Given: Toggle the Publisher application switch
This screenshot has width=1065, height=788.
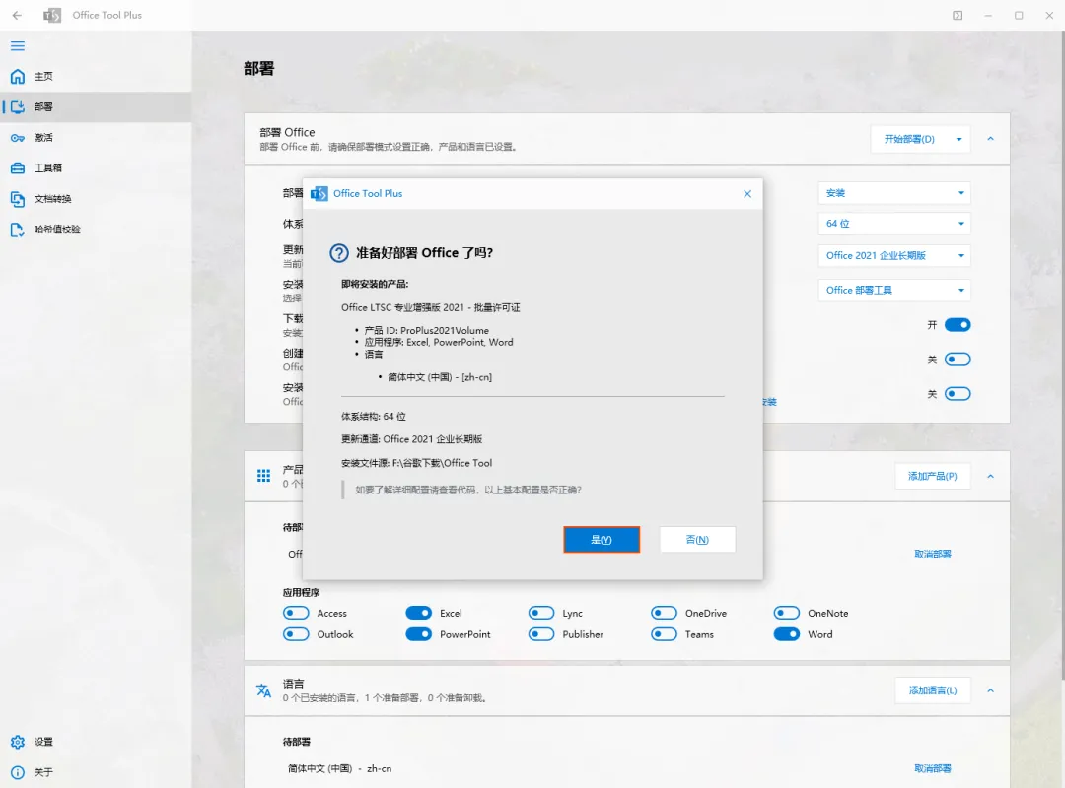Looking at the screenshot, I should (541, 634).
